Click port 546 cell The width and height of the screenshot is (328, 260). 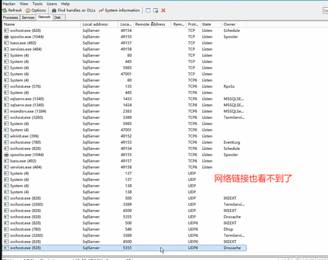coord(128,229)
